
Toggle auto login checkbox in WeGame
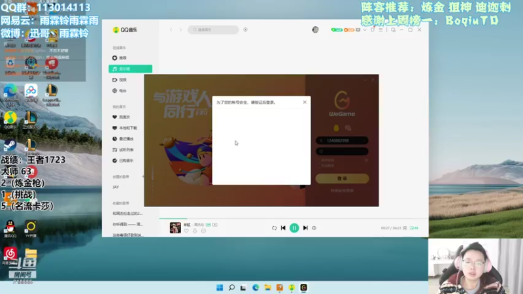[318, 166]
